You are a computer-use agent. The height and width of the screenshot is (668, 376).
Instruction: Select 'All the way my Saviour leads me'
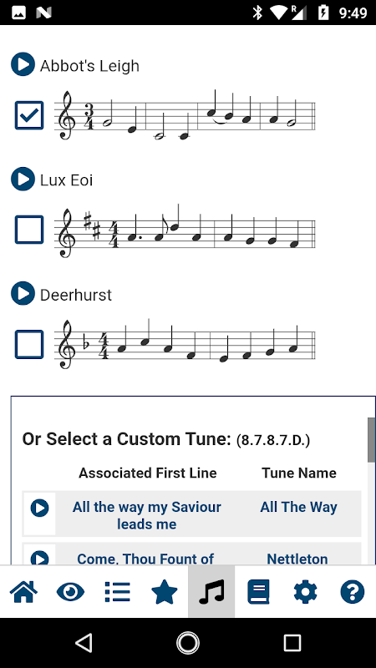click(x=147, y=515)
